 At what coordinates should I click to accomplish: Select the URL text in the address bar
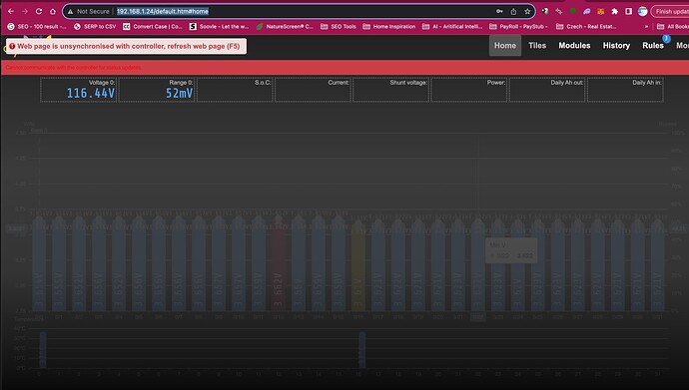162,11
